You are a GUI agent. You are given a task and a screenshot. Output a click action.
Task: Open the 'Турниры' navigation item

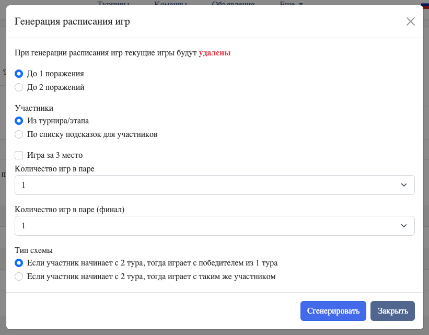(113, 4)
